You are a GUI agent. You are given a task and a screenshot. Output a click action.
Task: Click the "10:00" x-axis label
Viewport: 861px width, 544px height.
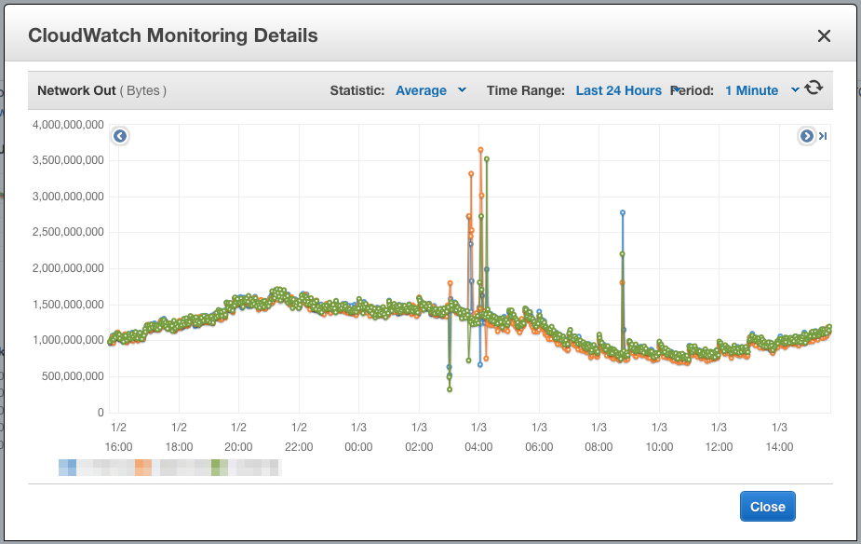(x=659, y=447)
